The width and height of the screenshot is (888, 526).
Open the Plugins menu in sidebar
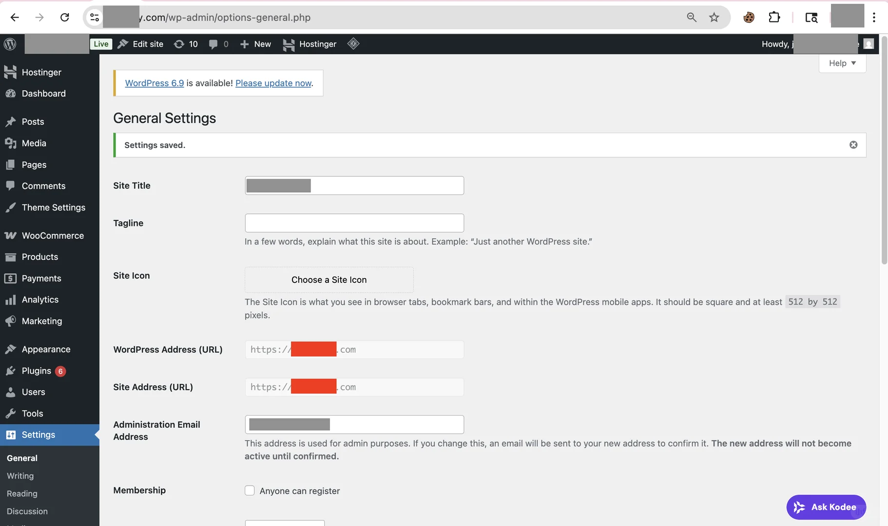coord(37,371)
